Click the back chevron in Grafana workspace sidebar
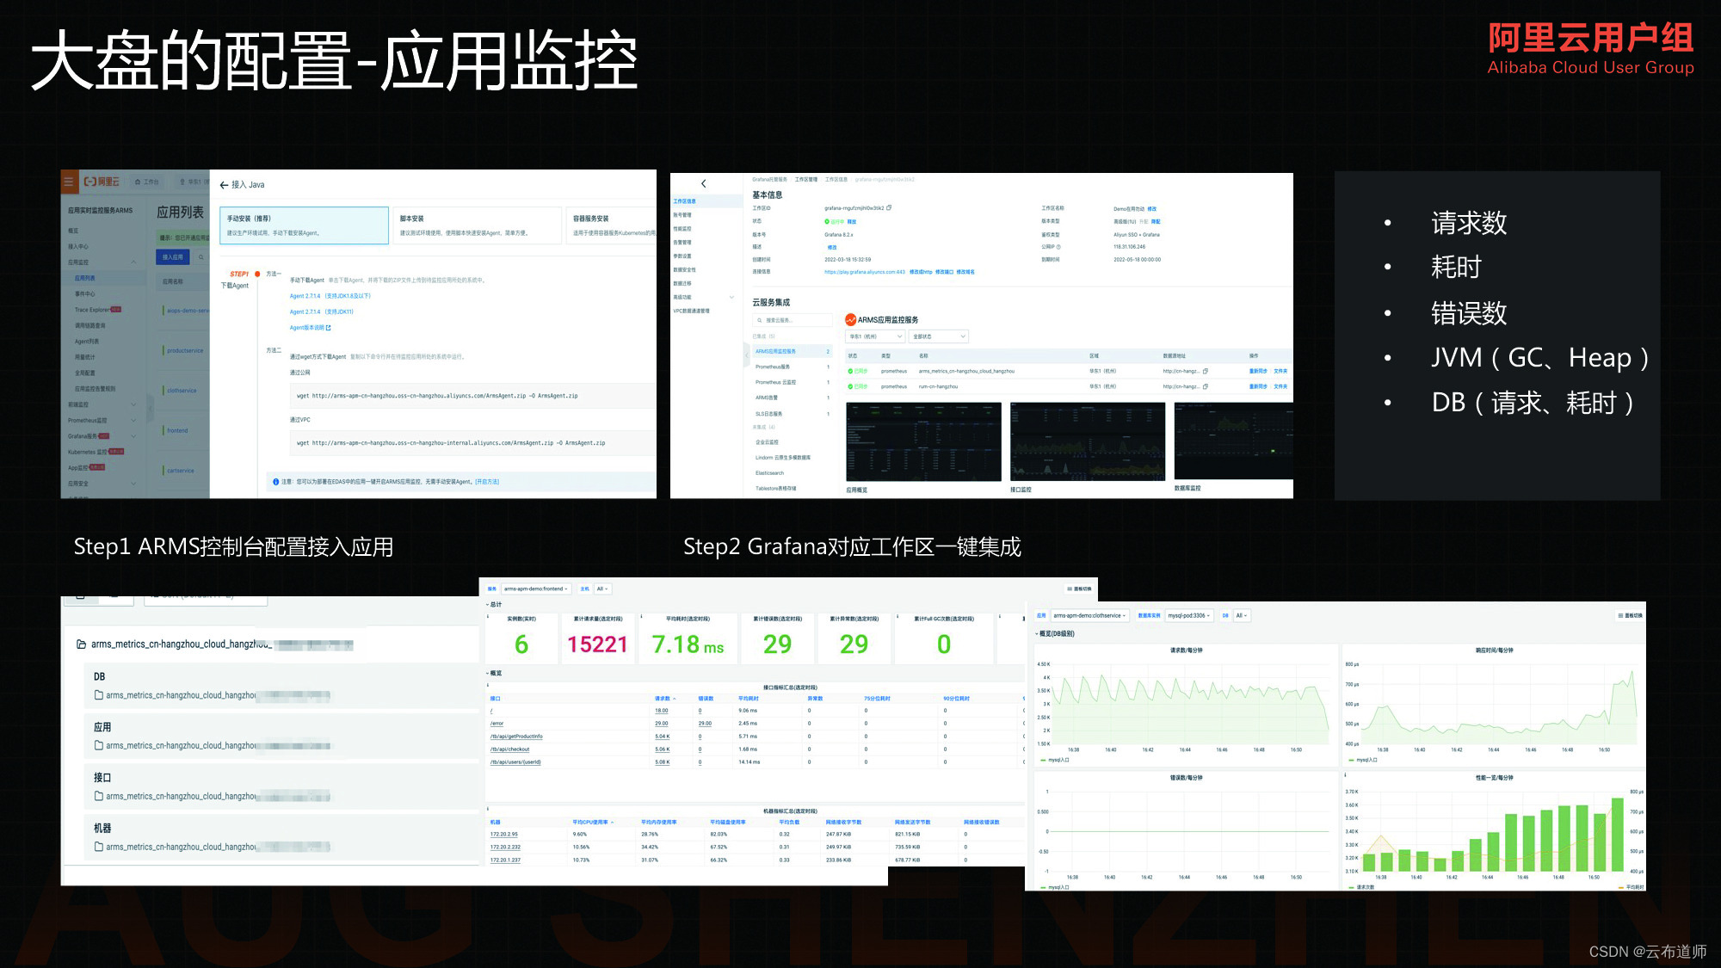1721x968 pixels. 704,183
